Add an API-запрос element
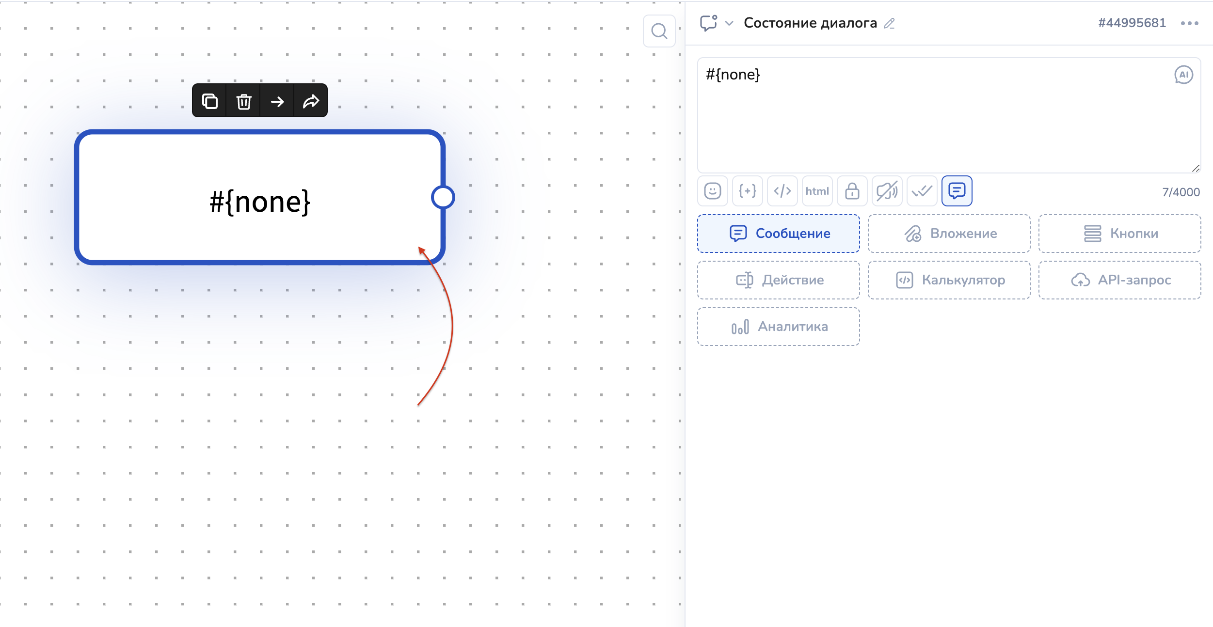 click(x=1119, y=280)
